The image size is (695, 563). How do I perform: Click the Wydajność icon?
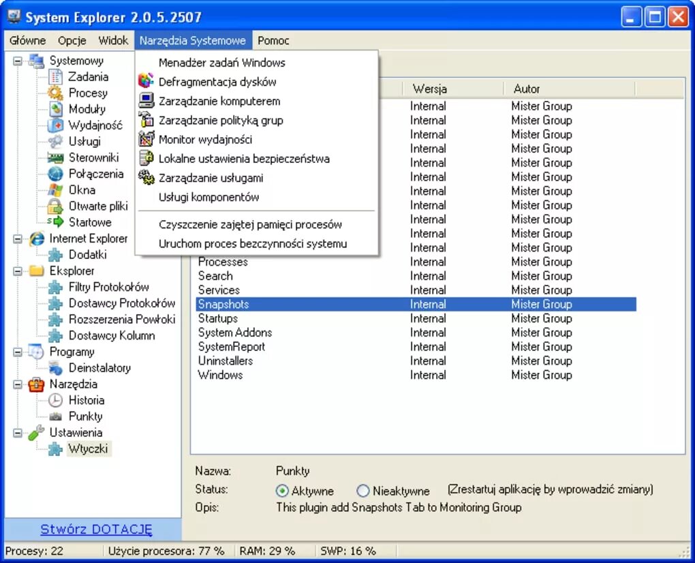pos(55,125)
